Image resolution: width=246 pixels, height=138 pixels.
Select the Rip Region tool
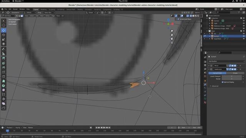click(3, 108)
